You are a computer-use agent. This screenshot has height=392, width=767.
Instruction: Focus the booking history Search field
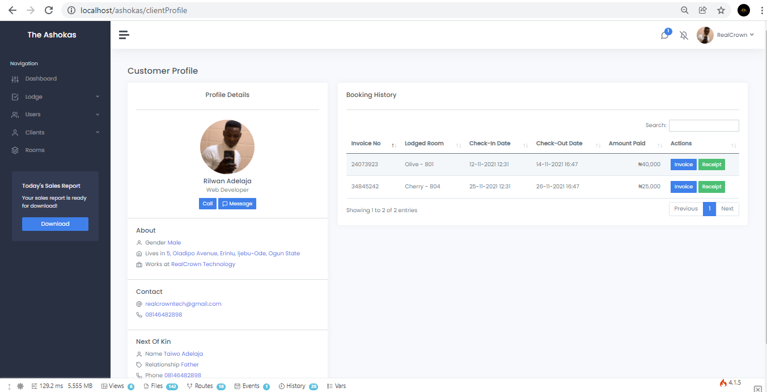(704, 125)
